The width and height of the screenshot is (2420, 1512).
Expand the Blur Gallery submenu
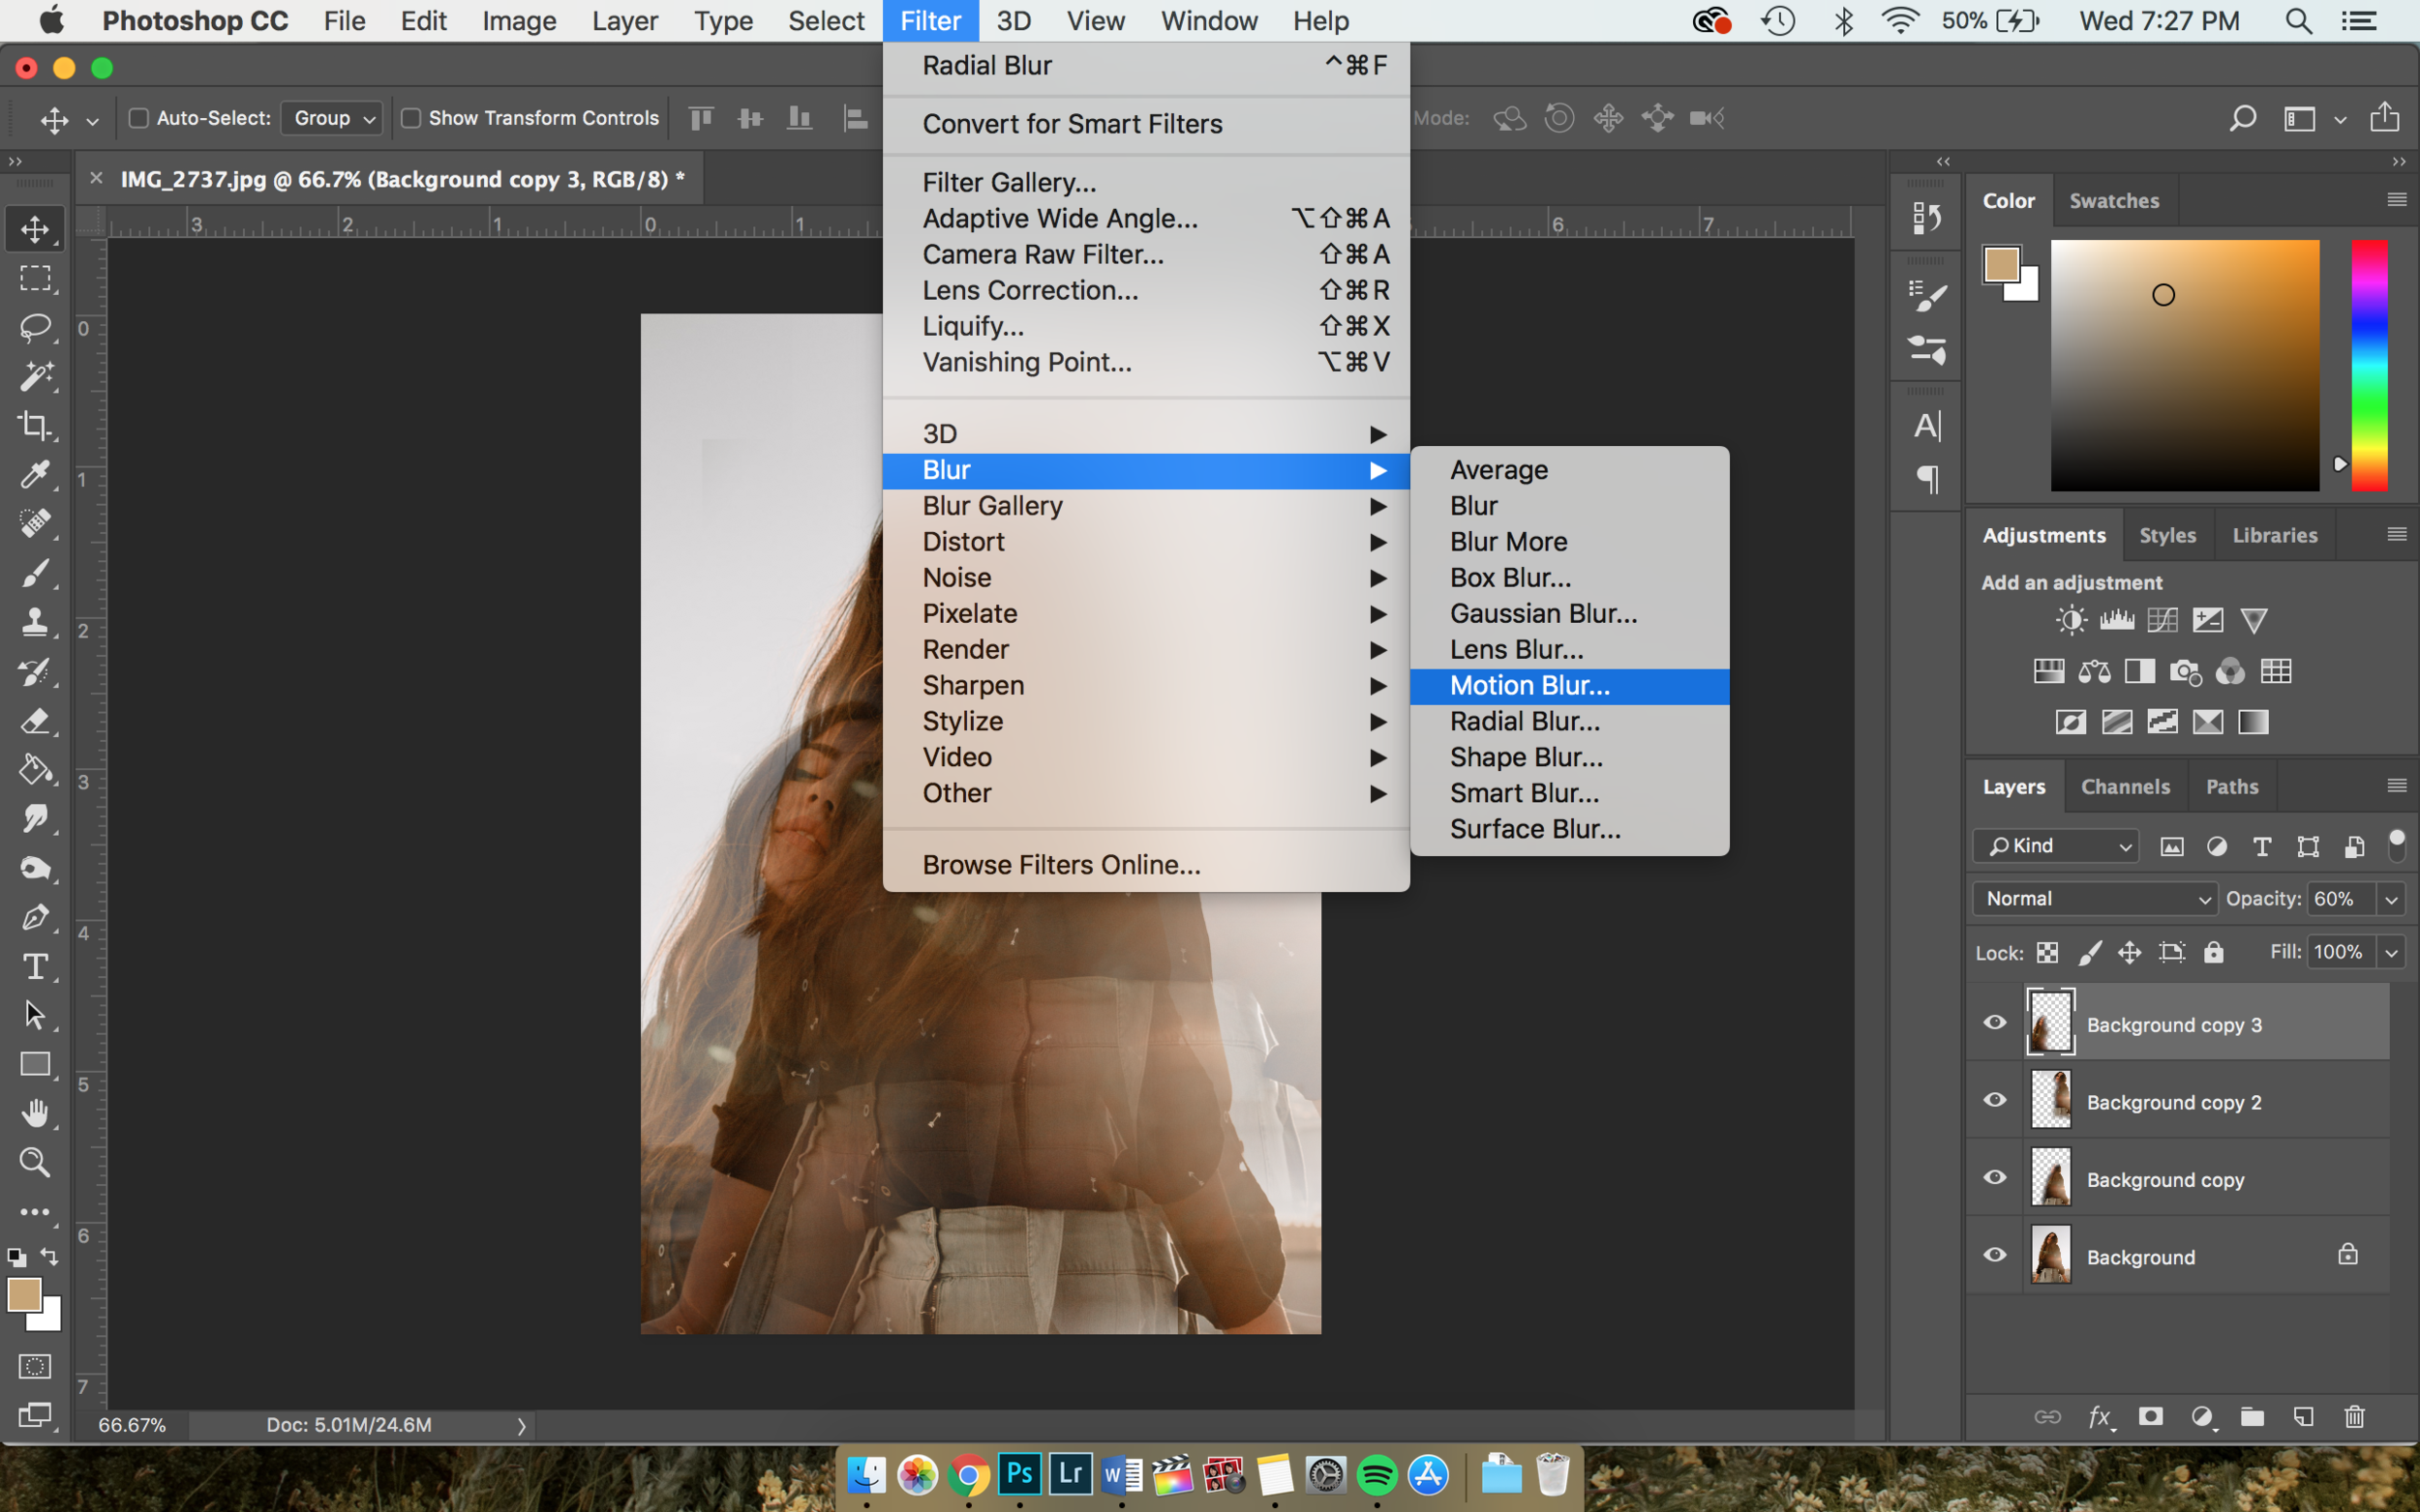coord(1145,506)
